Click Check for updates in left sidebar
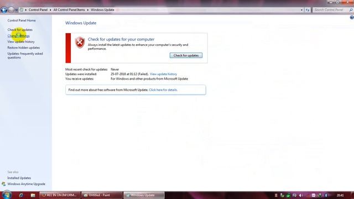Screen dimensions: 354x199 20,29
